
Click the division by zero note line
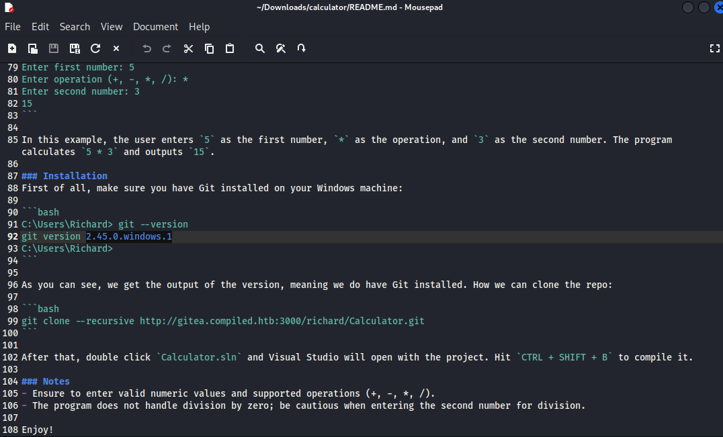pyautogui.click(x=304, y=405)
